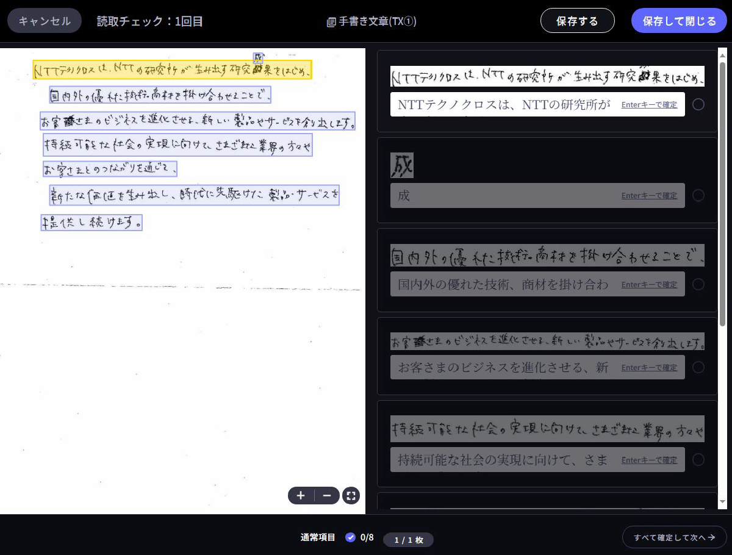Click Enterキーで確定 link in 成 row
This screenshot has height=555, width=732.
pos(649,195)
